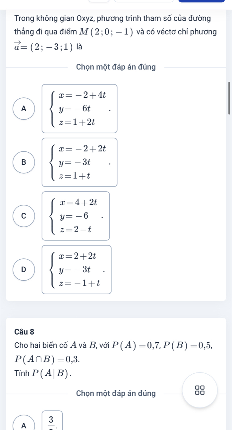The image size is (232, 430).
Task: Select answer option B radio circle
Action: 23,162
